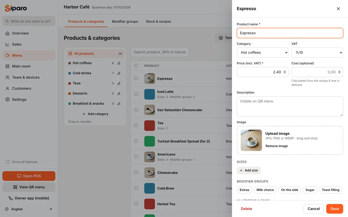Edit the Cold drinks category pencil
The width and height of the screenshot is (348, 217).
pyautogui.click(x=119, y=73)
